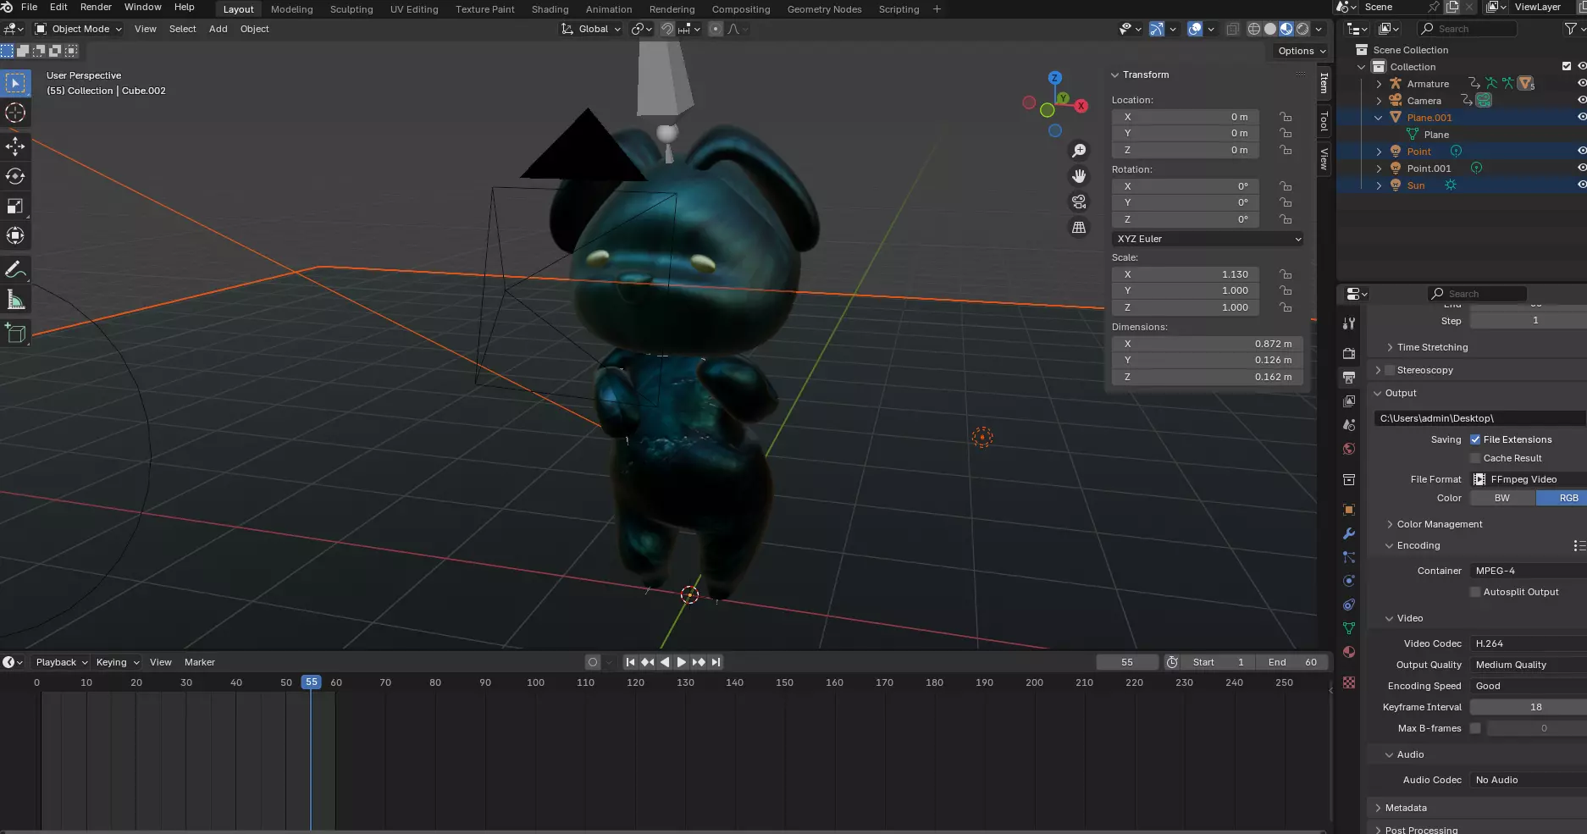
Task: Choose the Rotate tool
Action: click(15, 176)
